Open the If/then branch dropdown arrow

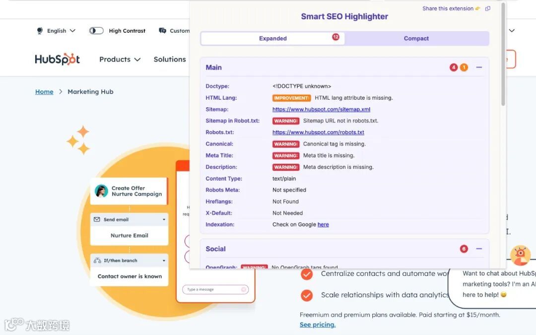(x=164, y=261)
